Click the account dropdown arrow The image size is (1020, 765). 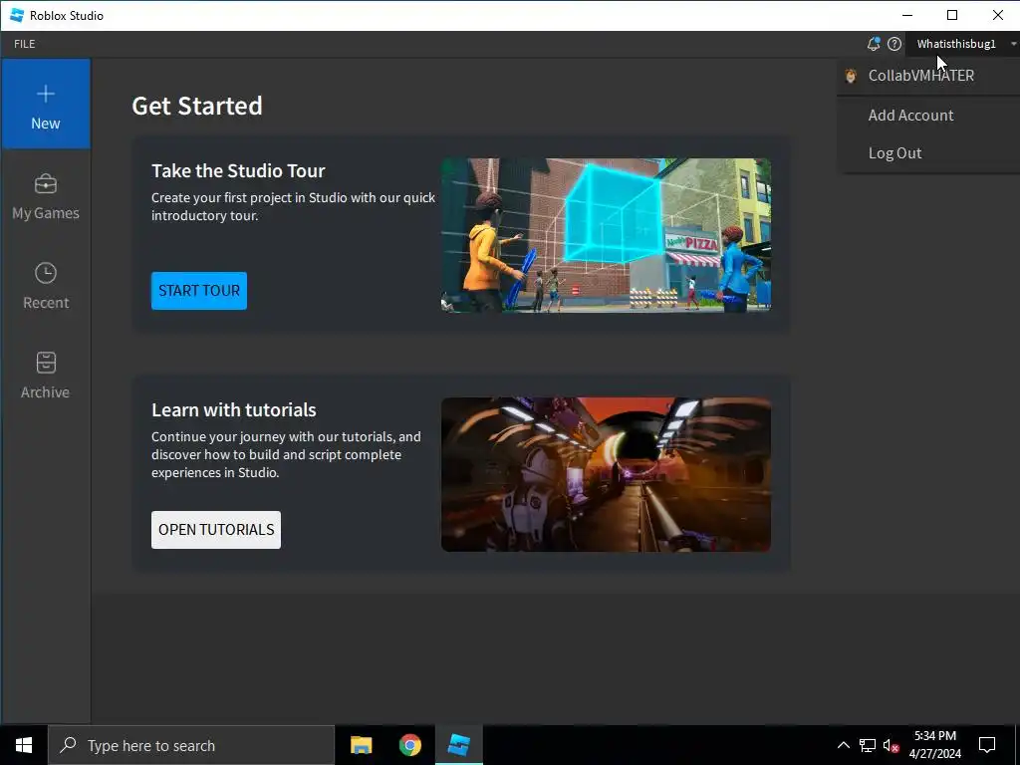1013,44
